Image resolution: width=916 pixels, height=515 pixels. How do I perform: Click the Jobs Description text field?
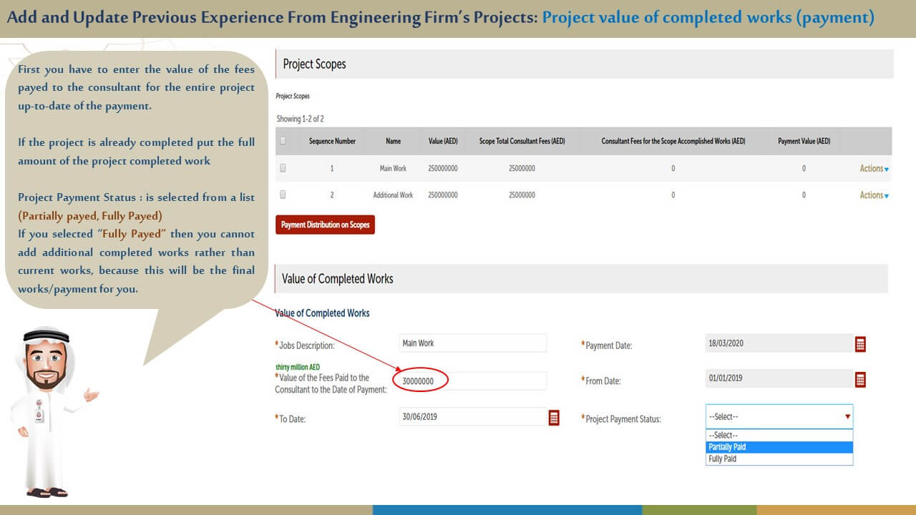coord(472,343)
